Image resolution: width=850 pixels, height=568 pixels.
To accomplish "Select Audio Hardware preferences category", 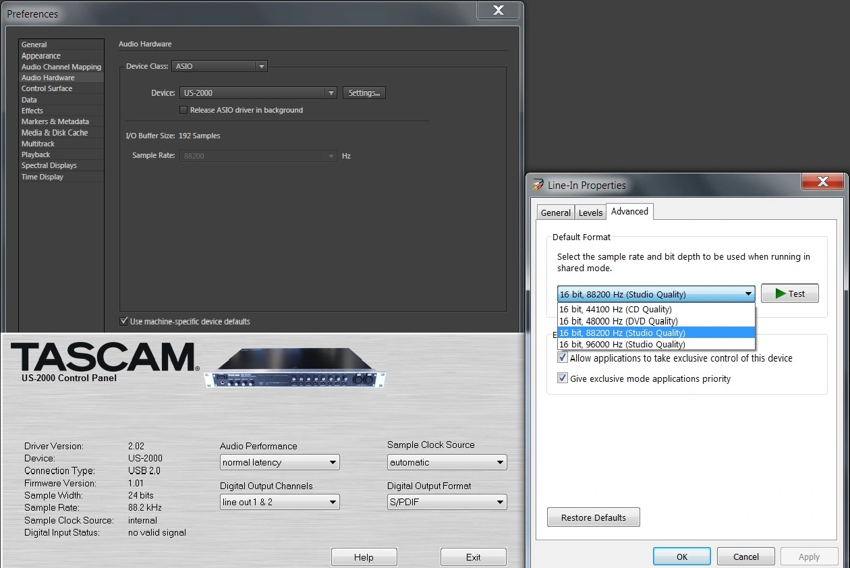I will (x=61, y=78).
